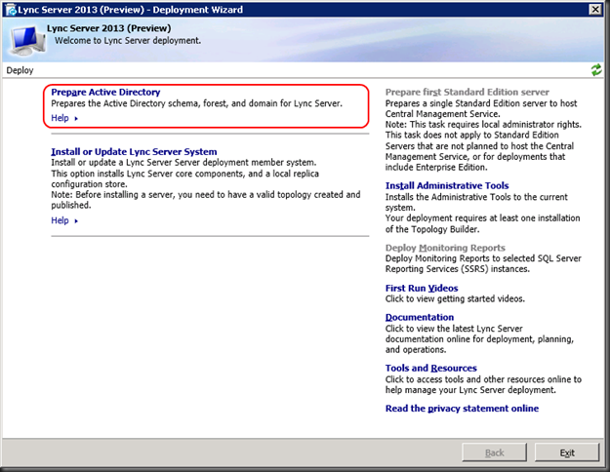The width and height of the screenshot is (610, 472).
Task: Expand Help under Prepare Active Directory
Action: click(64, 118)
